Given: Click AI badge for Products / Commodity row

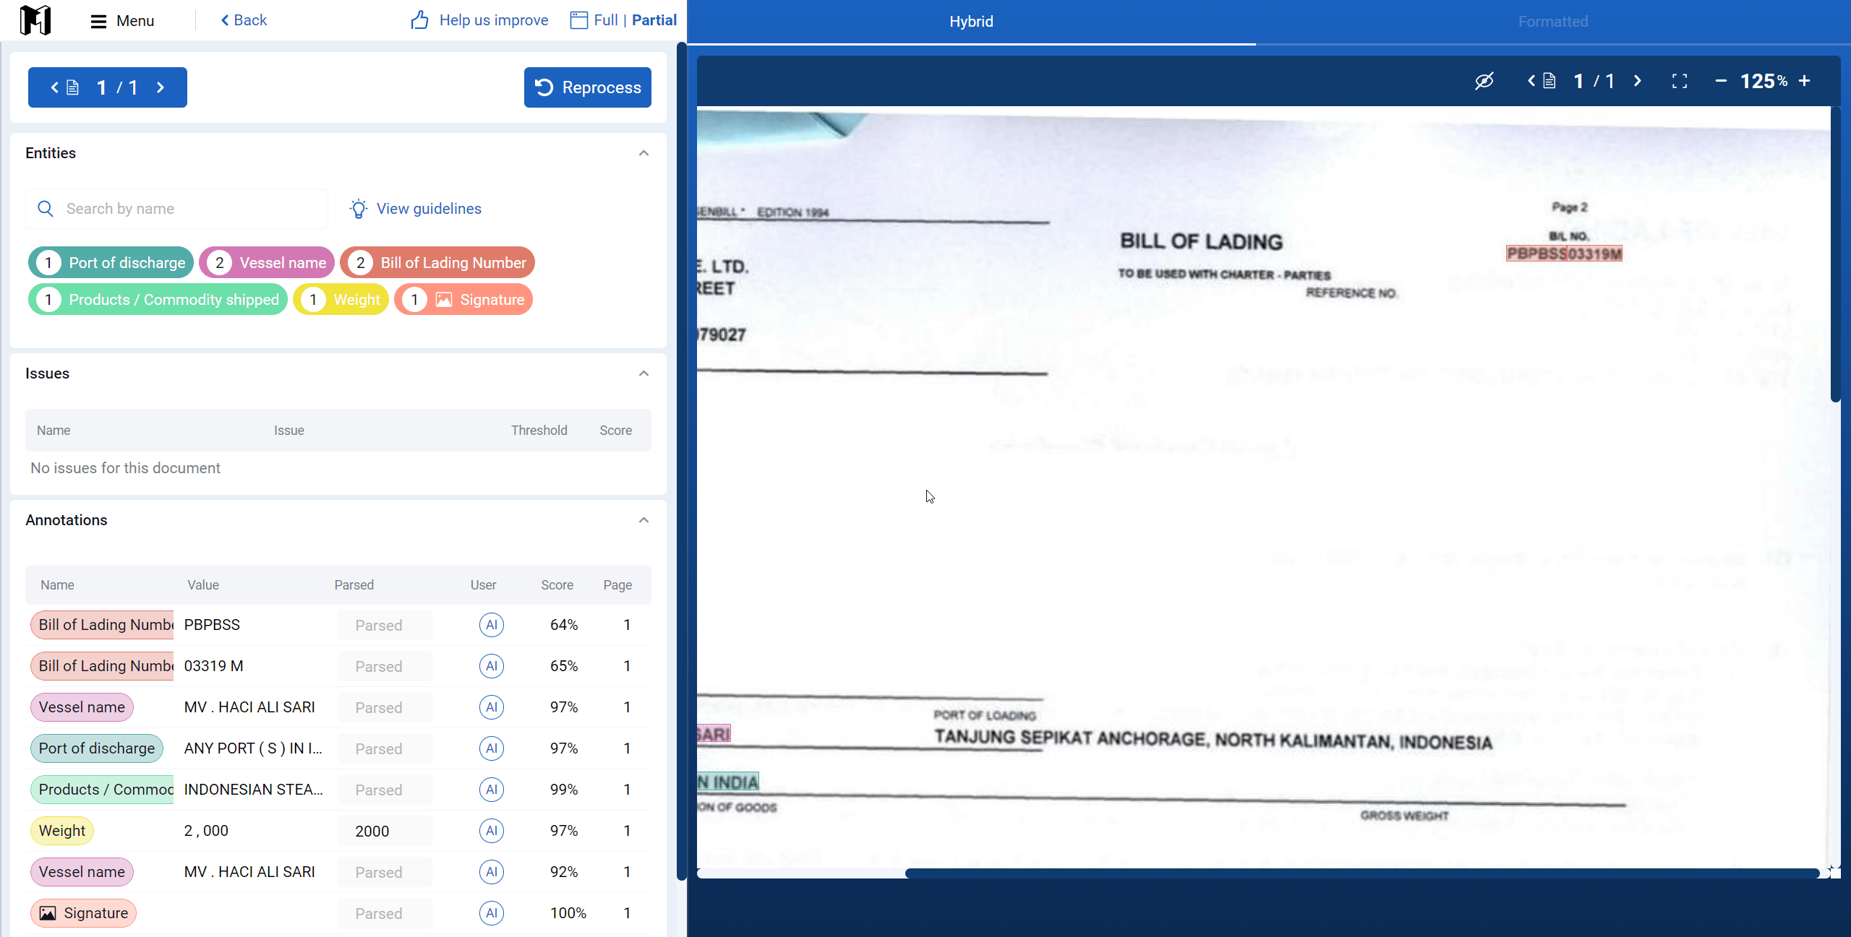Looking at the screenshot, I should tap(492, 790).
